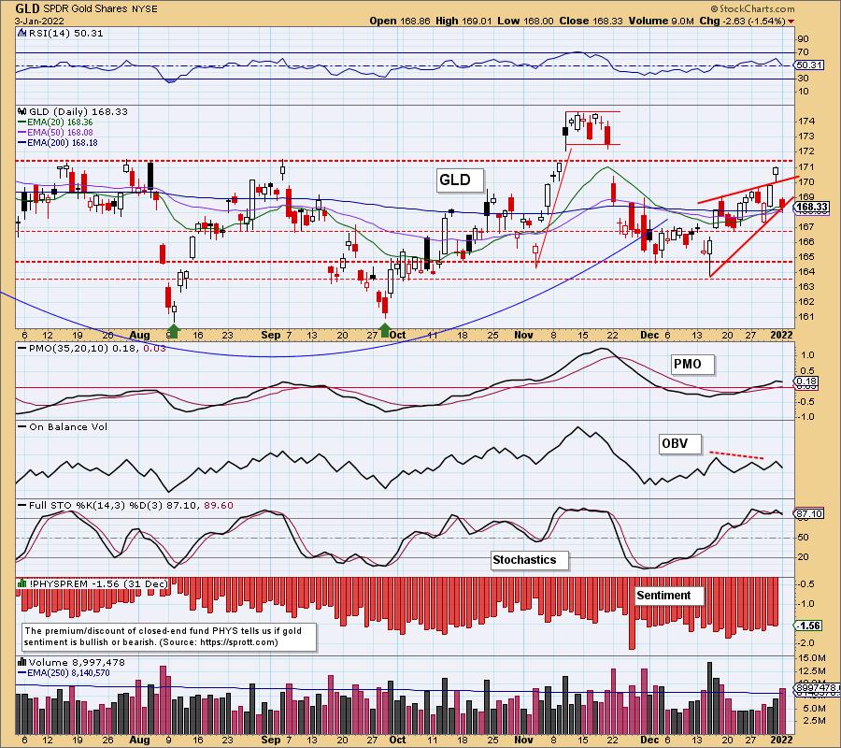Image resolution: width=841 pixels, height=748 pixels.
Task: Click the PMO annotation box
Action: click(691, 365)
